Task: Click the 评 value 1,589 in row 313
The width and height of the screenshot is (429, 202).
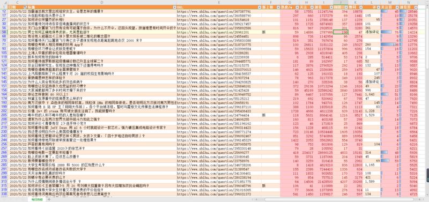Action: click(369, 182)
